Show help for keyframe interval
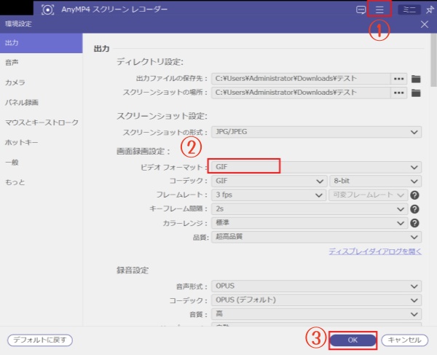Screen dimensions: 437x355 (414, 209)
